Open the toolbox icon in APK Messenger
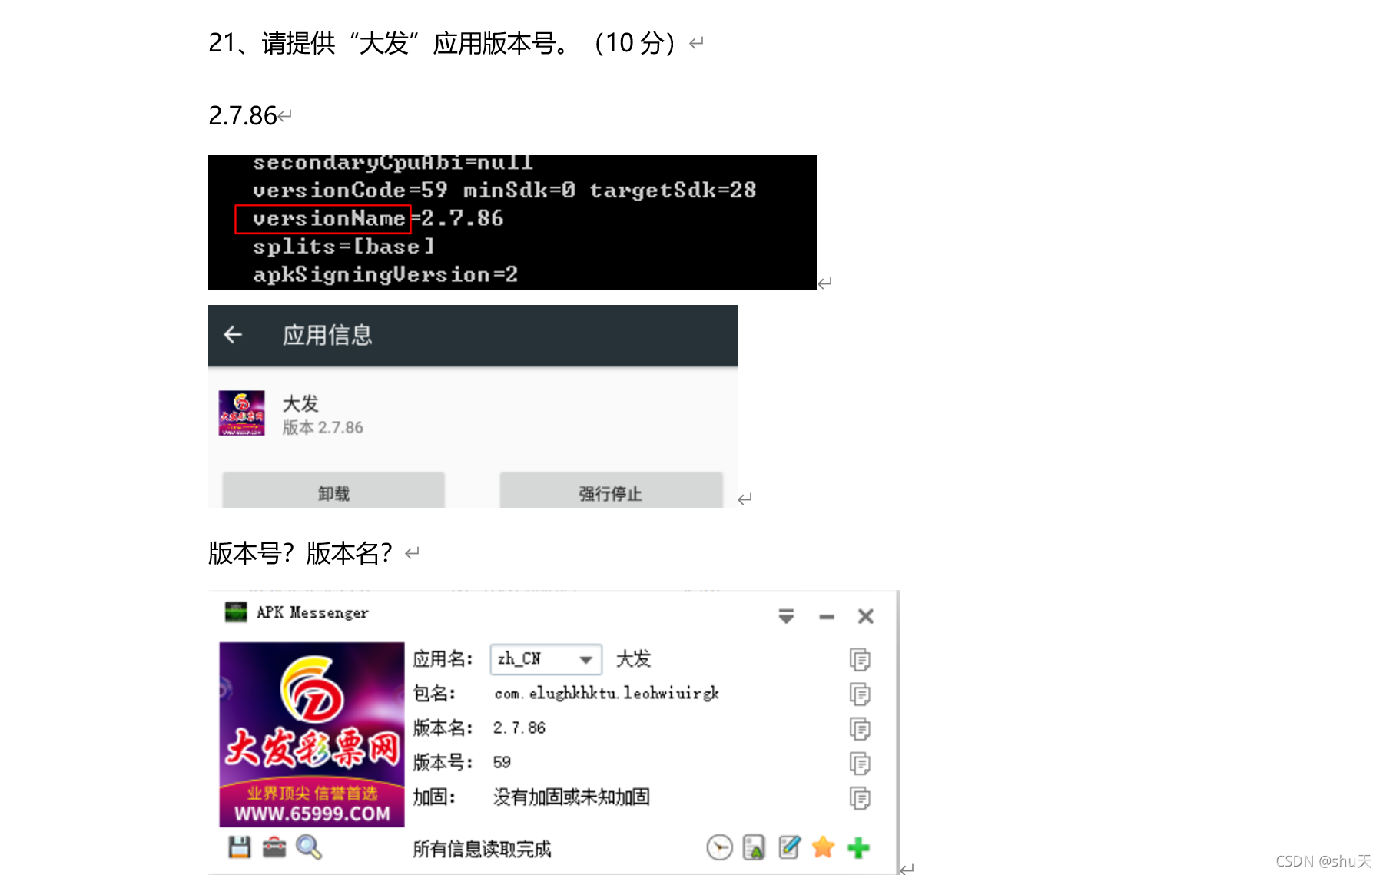The height and width of the screenshot is (875, 1383). click(274, 847)
